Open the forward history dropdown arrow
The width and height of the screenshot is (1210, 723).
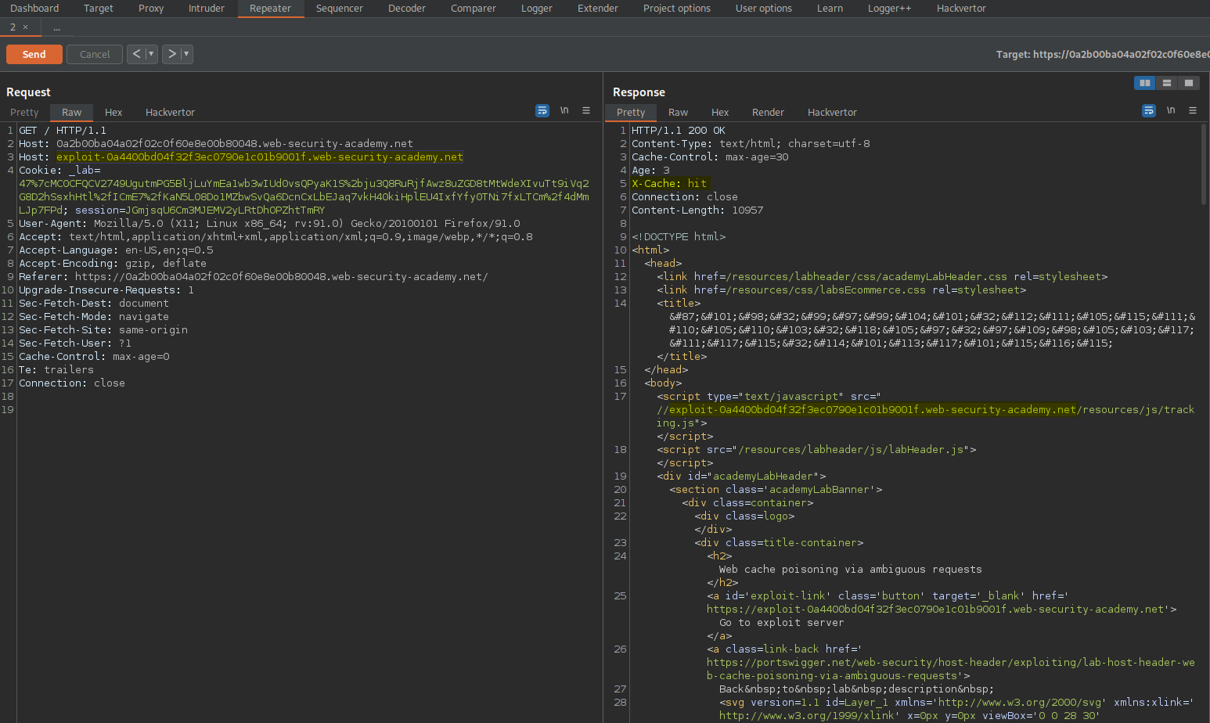click(186, 54)
